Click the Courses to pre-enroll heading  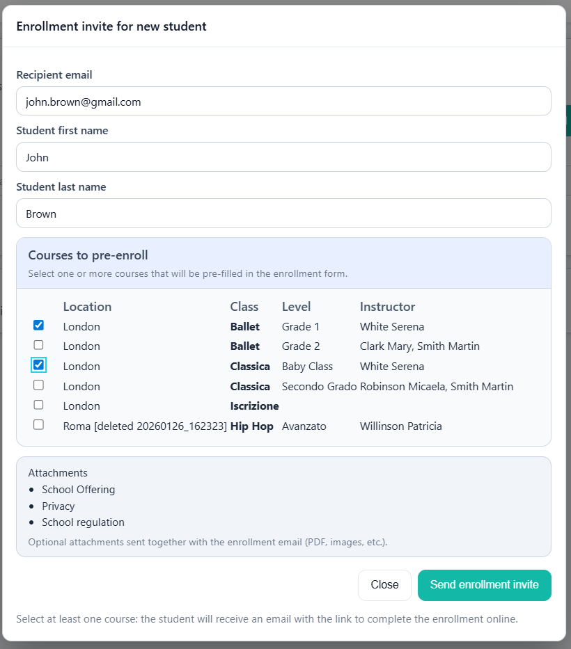88,255
